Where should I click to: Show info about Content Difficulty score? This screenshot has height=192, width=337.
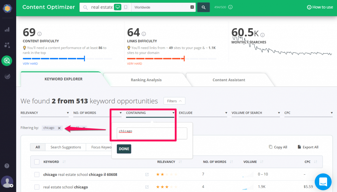pyautogui.click(x=39, y=34)
